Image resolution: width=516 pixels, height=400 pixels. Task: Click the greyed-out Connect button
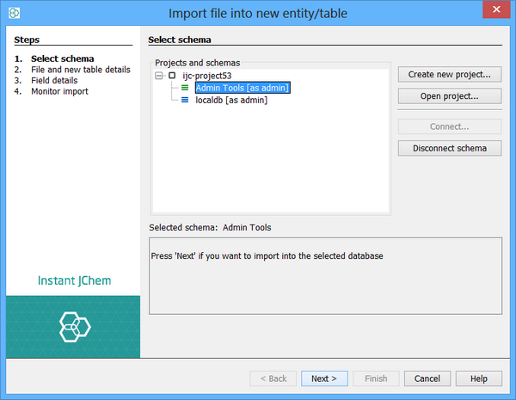coord(450,126)
